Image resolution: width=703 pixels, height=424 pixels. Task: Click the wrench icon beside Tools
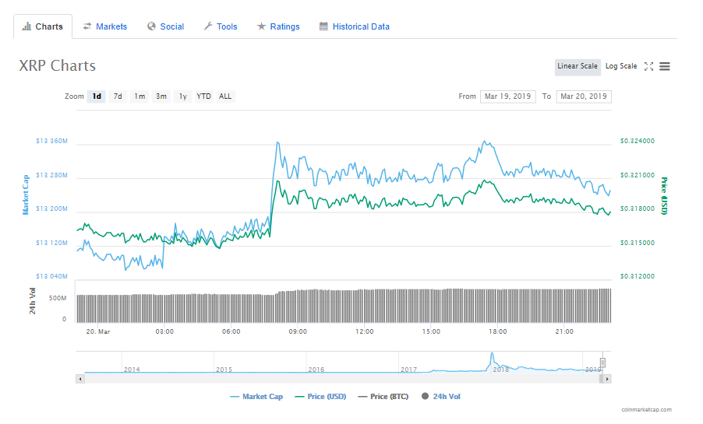pyautogui.click(x=208, y=26)
